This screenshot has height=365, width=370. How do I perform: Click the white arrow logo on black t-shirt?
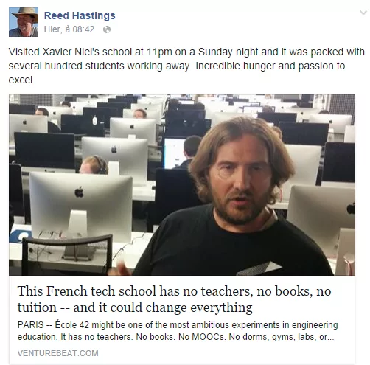tap(260, 268)
